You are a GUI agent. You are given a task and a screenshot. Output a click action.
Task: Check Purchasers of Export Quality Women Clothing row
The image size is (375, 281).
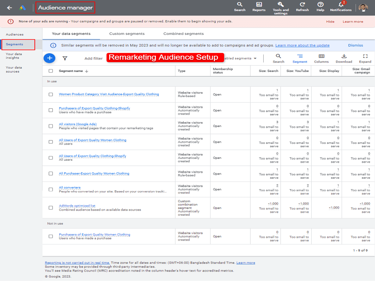[51, 236]
